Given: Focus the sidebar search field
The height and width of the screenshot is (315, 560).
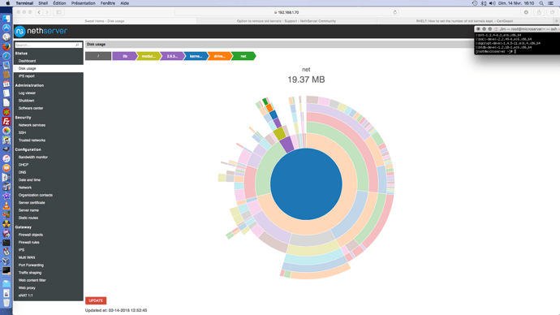Looking at the screenshot, I should point(45,45).
